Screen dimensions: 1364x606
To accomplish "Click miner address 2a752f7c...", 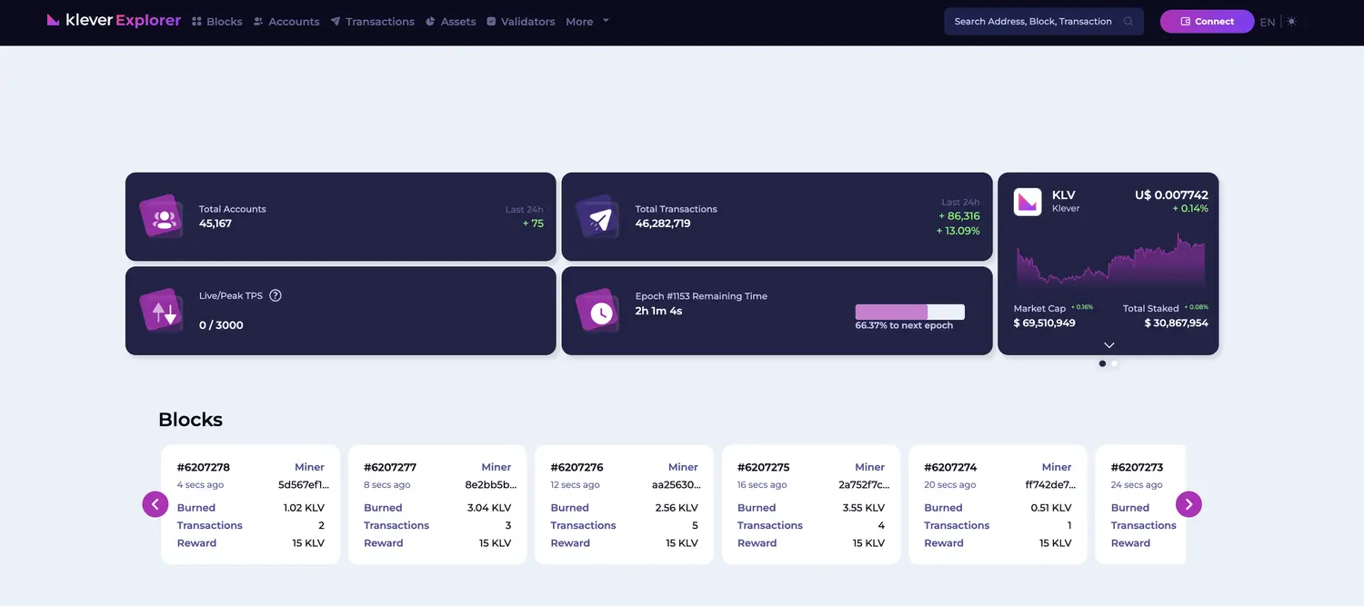I will click(x=864, y=484).
